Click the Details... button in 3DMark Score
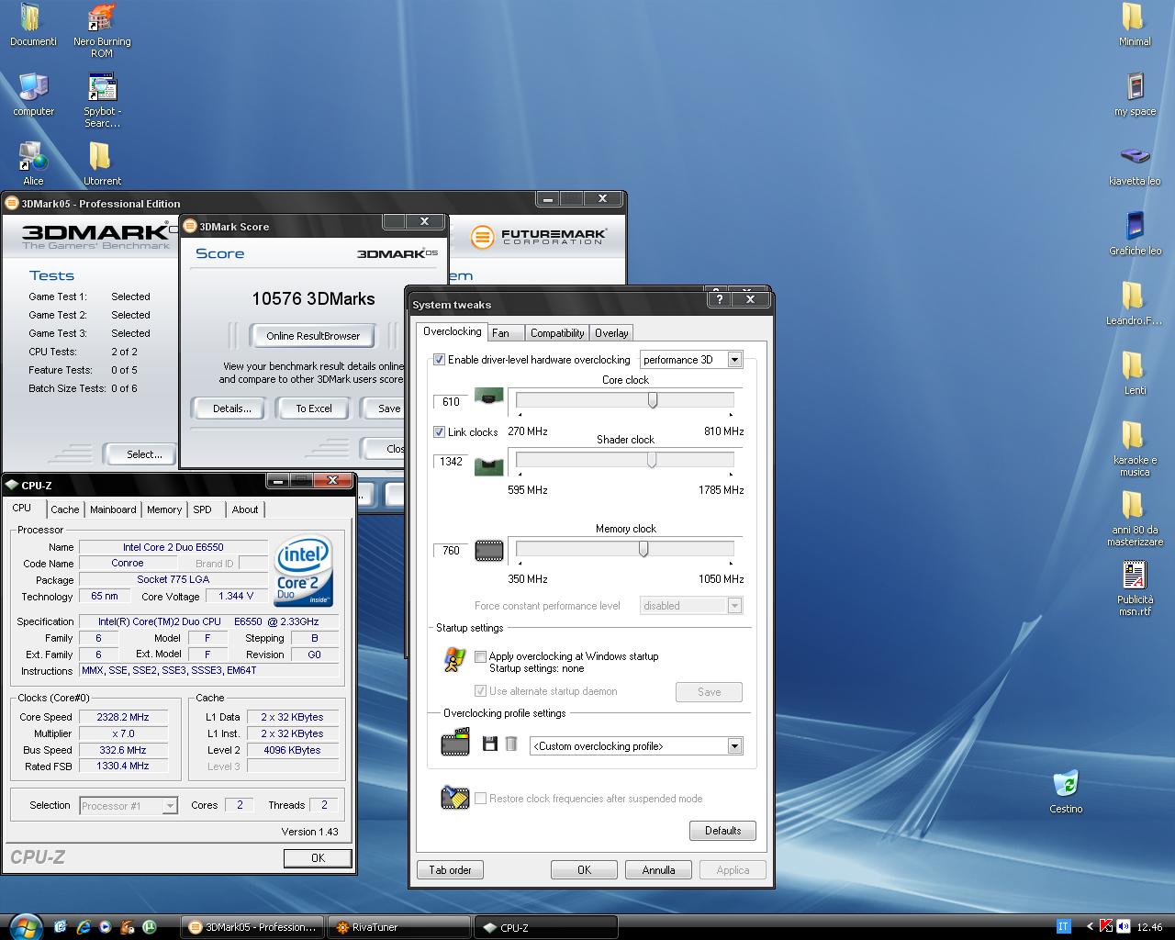This screenshot has height=940, width=1175. 231,408
